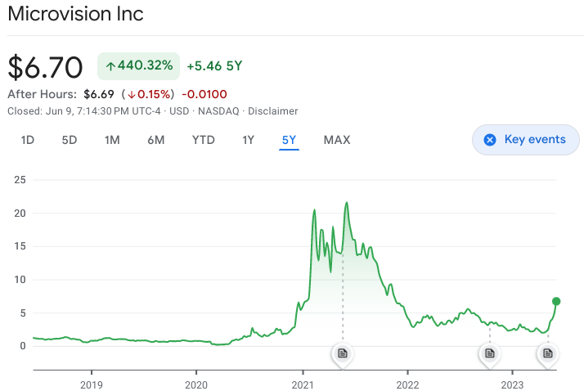Click the green up-arrow percentage badge

pyautogui.click(x=138, y=65)
